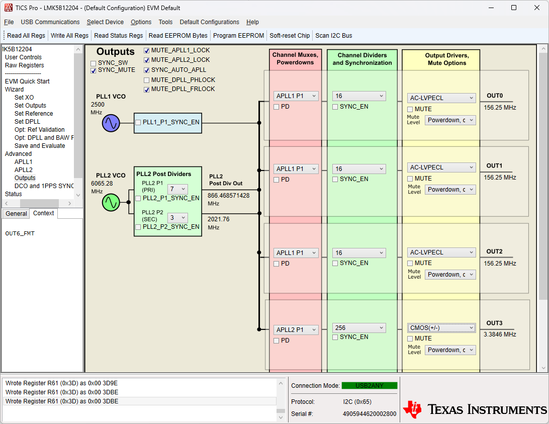Open the Options menu
This screenshot has width=549, height=424.
(x=141, y=22)
